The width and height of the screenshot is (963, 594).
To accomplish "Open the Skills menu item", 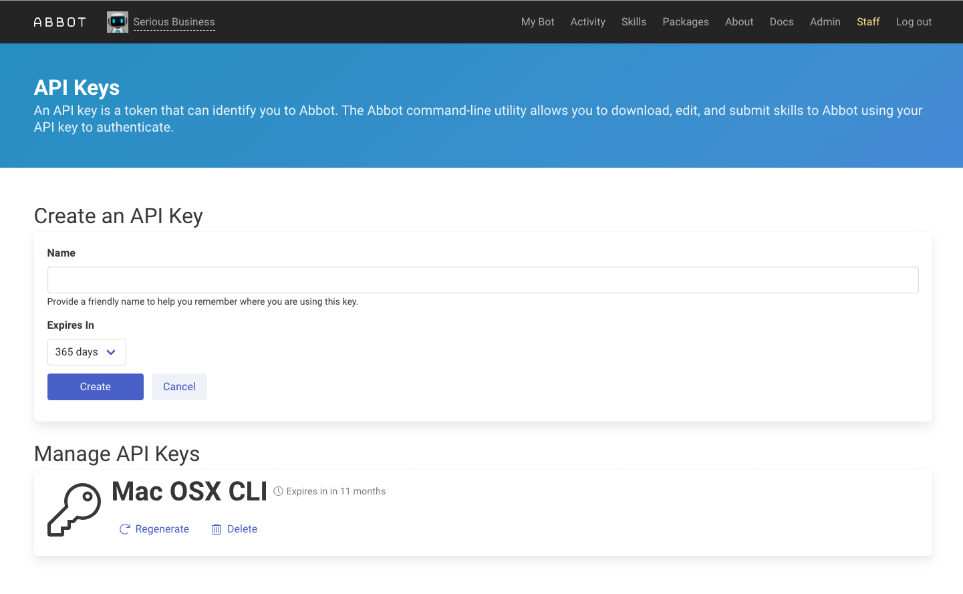I will (x=634, y=22).
